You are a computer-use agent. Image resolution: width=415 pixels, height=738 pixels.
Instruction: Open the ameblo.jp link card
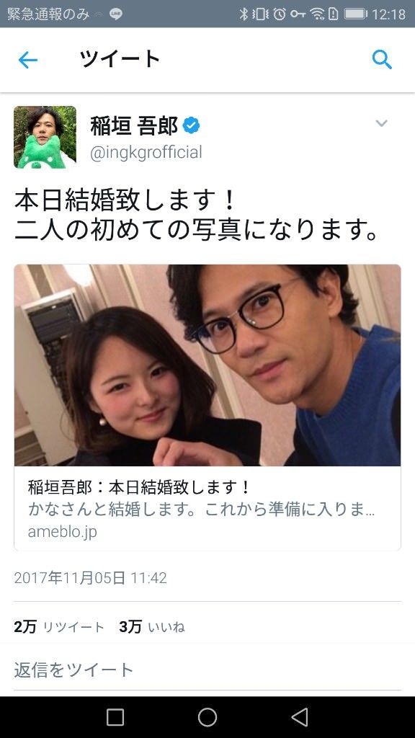pyautogui.click(x=207, y=508)
